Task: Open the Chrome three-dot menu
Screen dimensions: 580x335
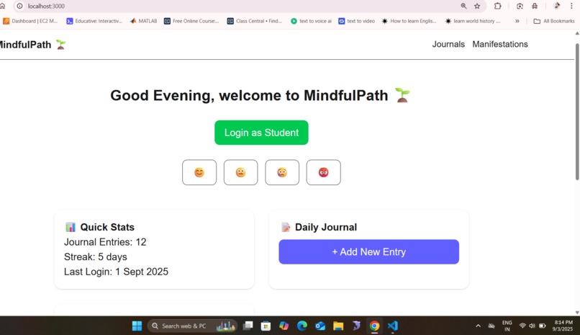Action: click(x=571, y=6)
